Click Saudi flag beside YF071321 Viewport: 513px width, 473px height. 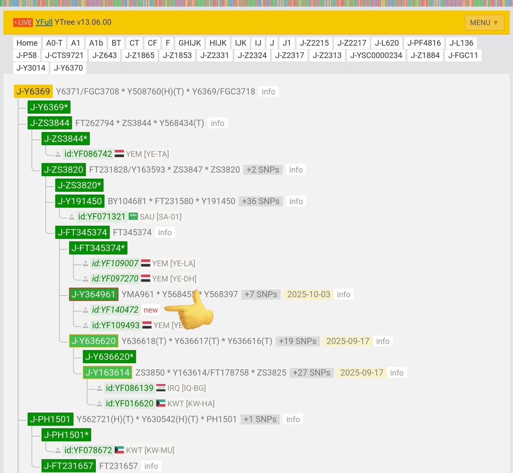[133, 217]
